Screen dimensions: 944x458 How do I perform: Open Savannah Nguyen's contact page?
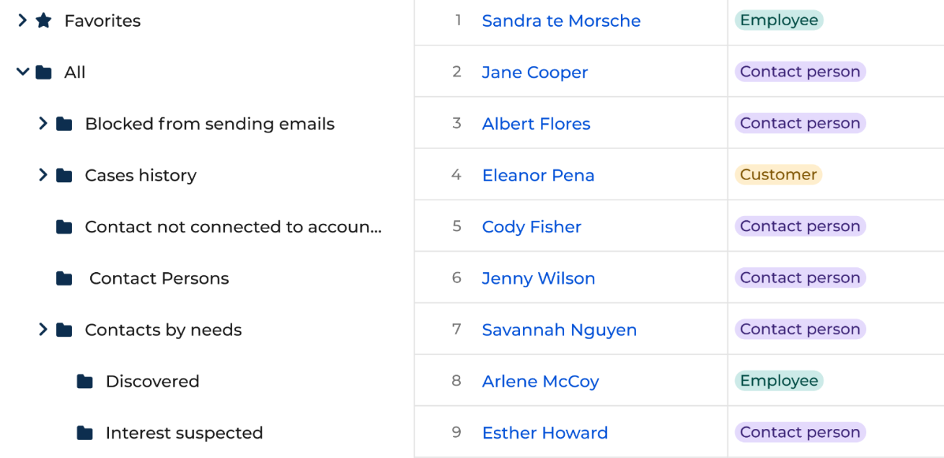click(x=559, y=330)
